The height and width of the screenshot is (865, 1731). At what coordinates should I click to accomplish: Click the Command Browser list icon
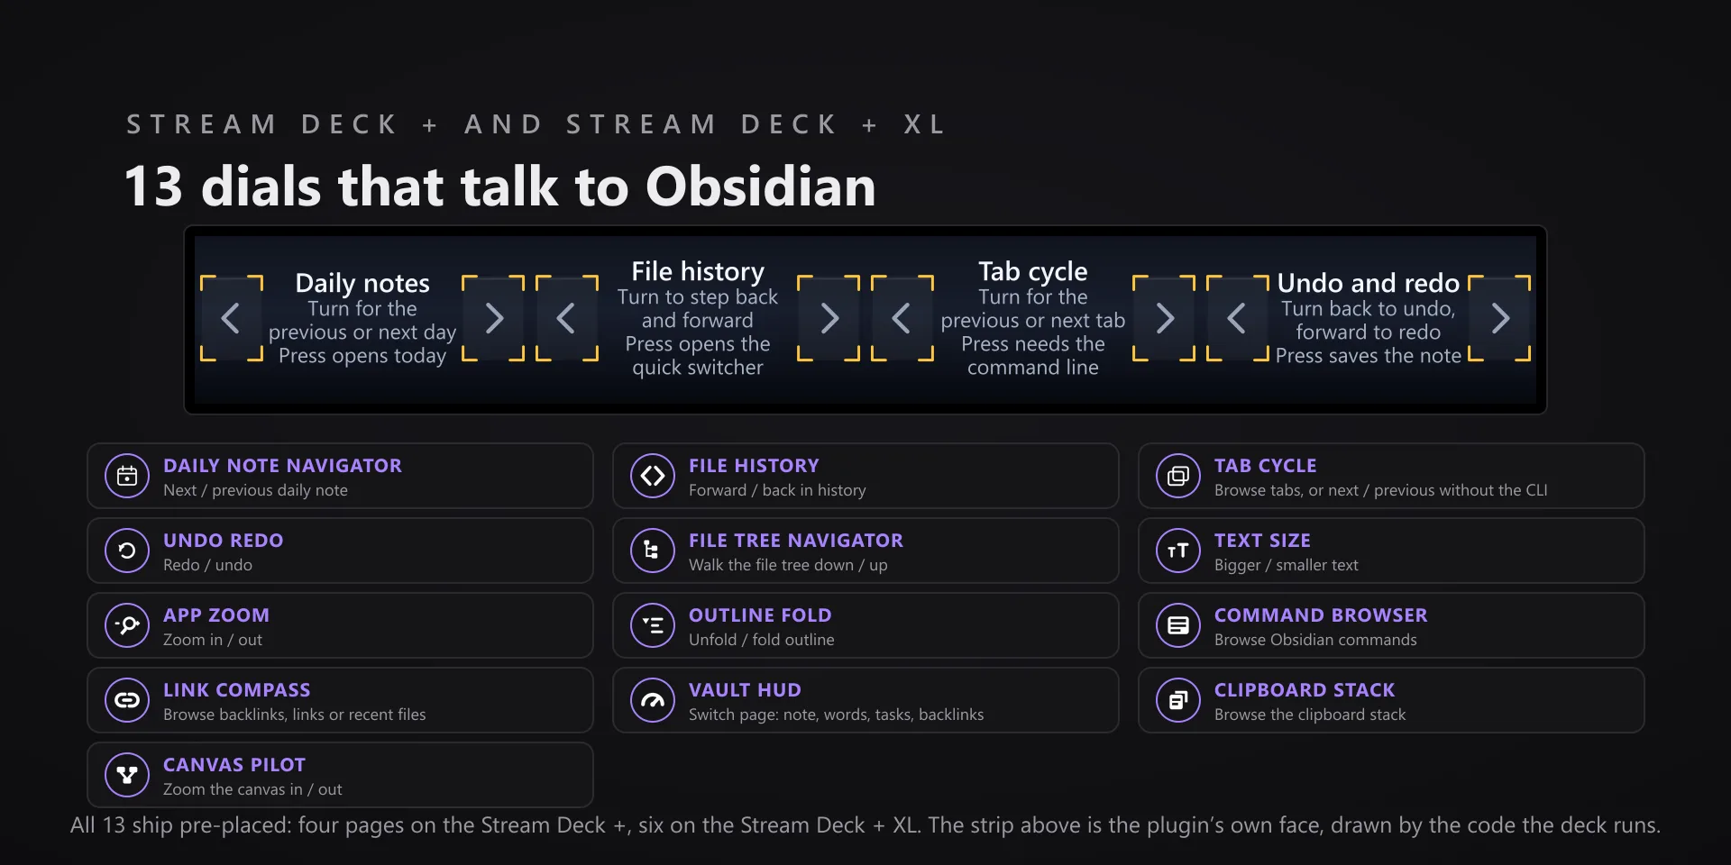1178,625
